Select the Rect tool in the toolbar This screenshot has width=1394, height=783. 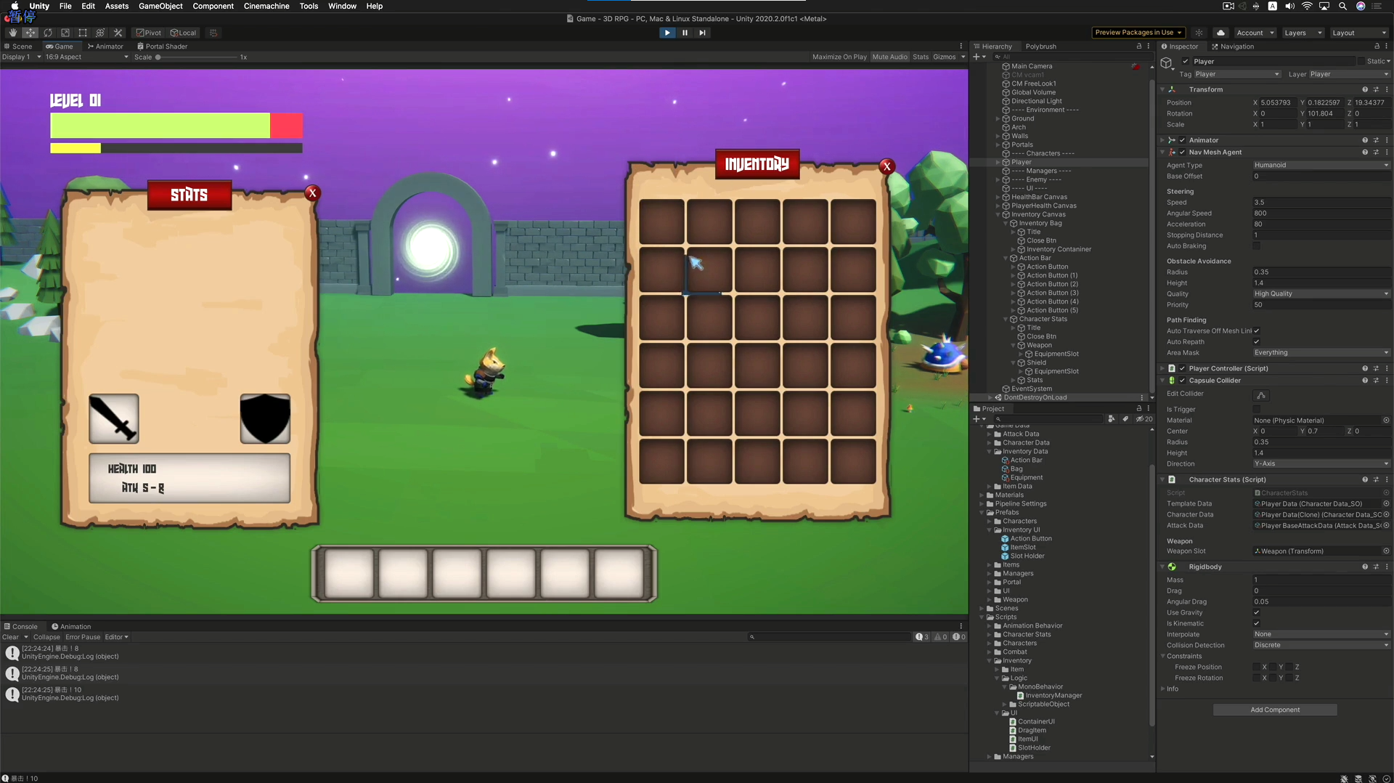pyautogui.click(x=83, y=33)
